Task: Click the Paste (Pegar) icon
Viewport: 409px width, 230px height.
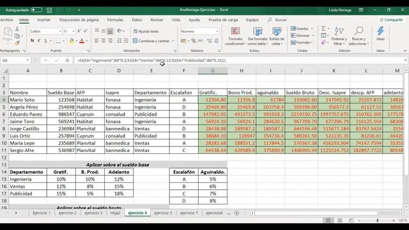Action: point(8,34)
